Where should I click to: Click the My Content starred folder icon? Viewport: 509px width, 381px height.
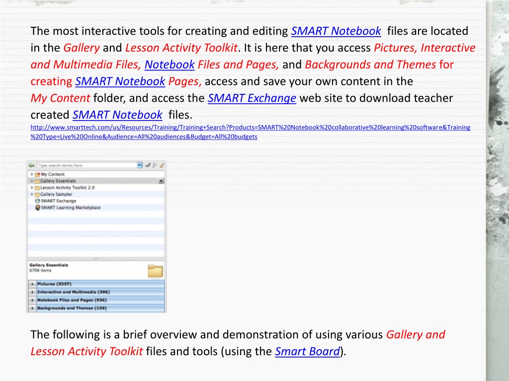37,174
